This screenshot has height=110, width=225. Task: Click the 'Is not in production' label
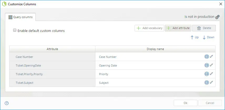coord(199,17)
